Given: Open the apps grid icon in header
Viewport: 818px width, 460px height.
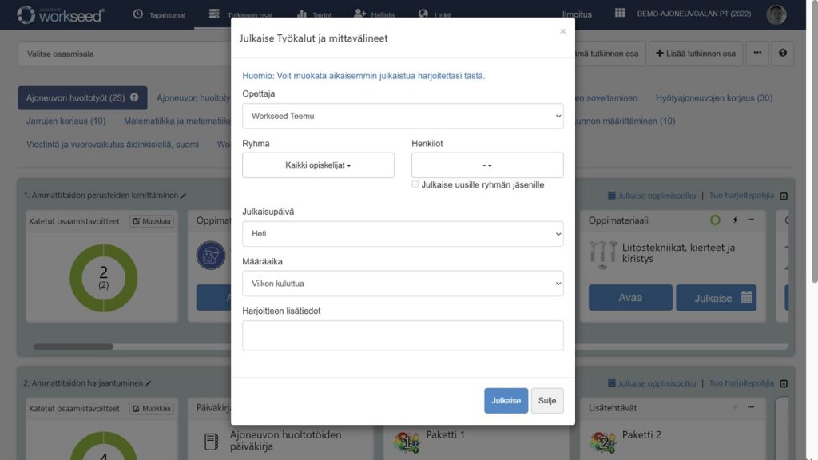Looking at the screenshot, I should pos(620,14).
